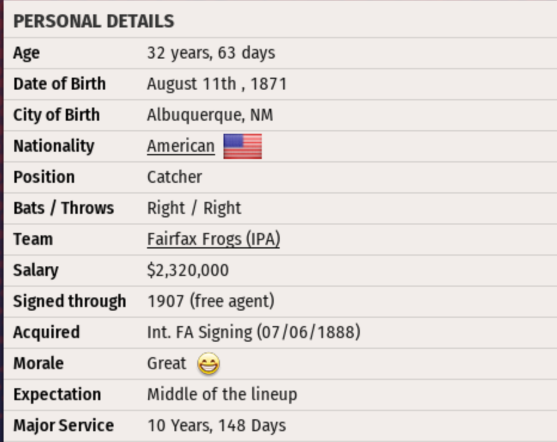Open the Fairfax Frogs (IPA) team link

click(x=213, y=239)
